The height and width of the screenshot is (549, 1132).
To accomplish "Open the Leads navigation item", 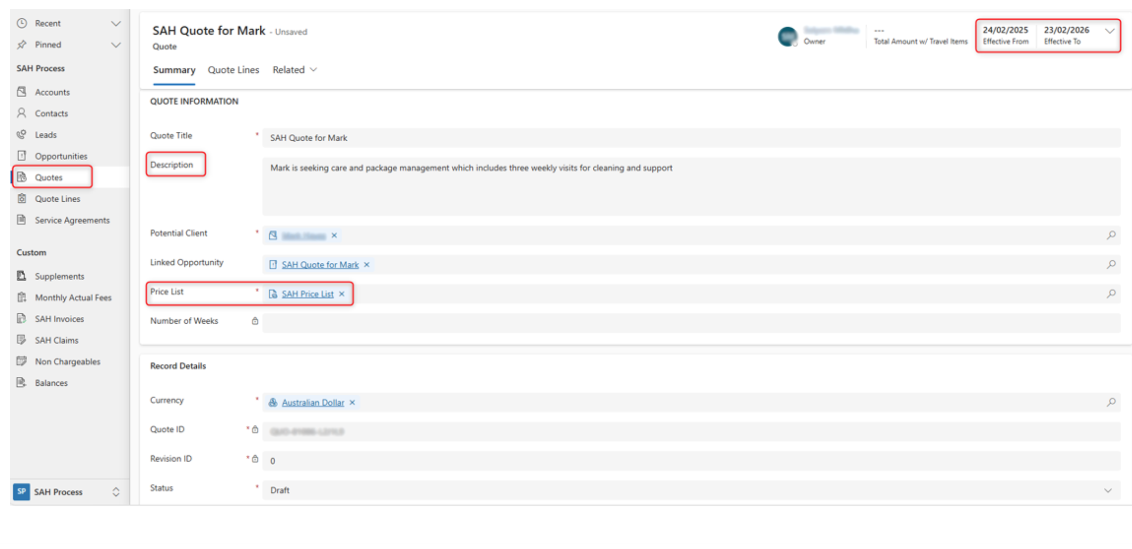I will (45, 135).
